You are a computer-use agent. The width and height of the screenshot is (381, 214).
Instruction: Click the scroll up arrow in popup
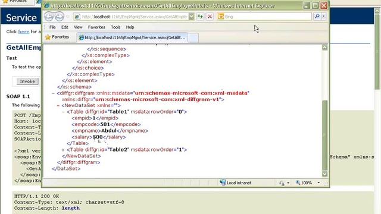[324, 48]
